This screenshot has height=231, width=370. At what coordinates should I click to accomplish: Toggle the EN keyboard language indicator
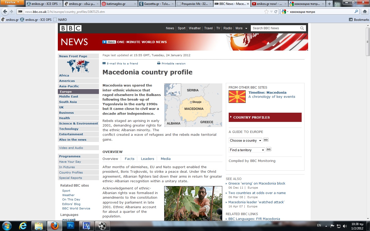319,225
